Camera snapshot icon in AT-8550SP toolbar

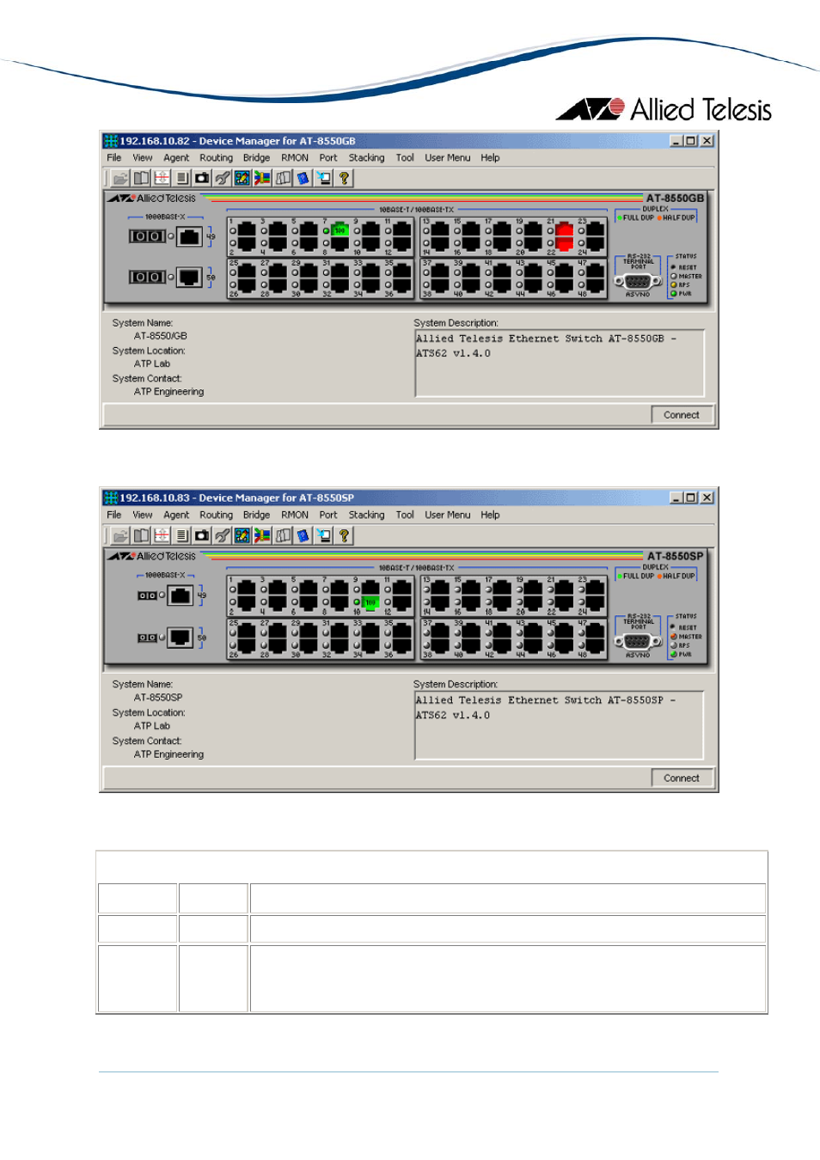(x=202, y=535)
